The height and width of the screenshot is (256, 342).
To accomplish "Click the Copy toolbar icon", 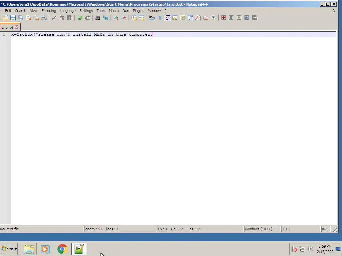I will pos(62,18).
